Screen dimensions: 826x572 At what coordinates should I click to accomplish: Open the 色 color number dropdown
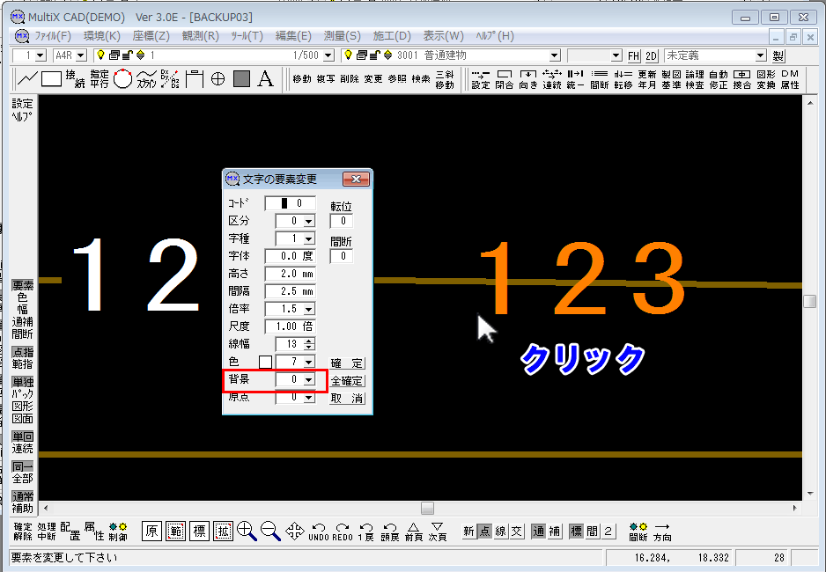coord(309,362)
